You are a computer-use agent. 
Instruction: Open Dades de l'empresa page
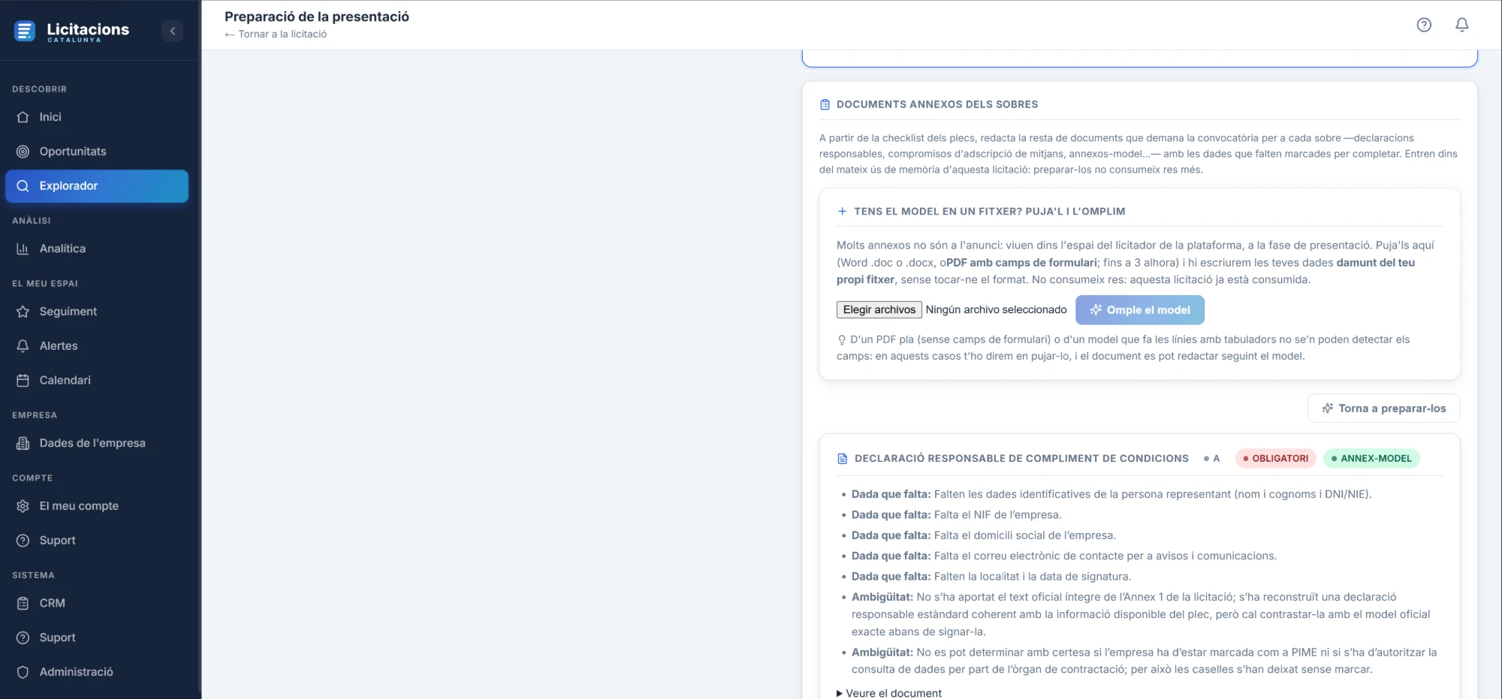click(97, 443)
